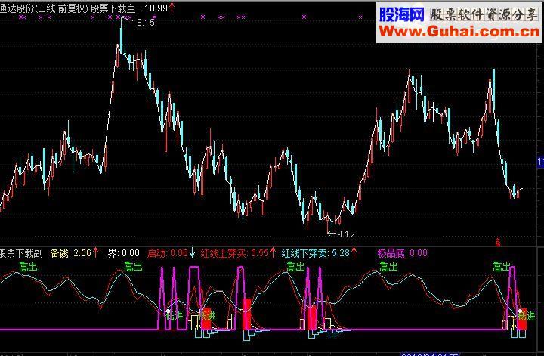Click the red up arrow after 5.28
The width and height of the screenshot is (544, 356).
point(354,253)
